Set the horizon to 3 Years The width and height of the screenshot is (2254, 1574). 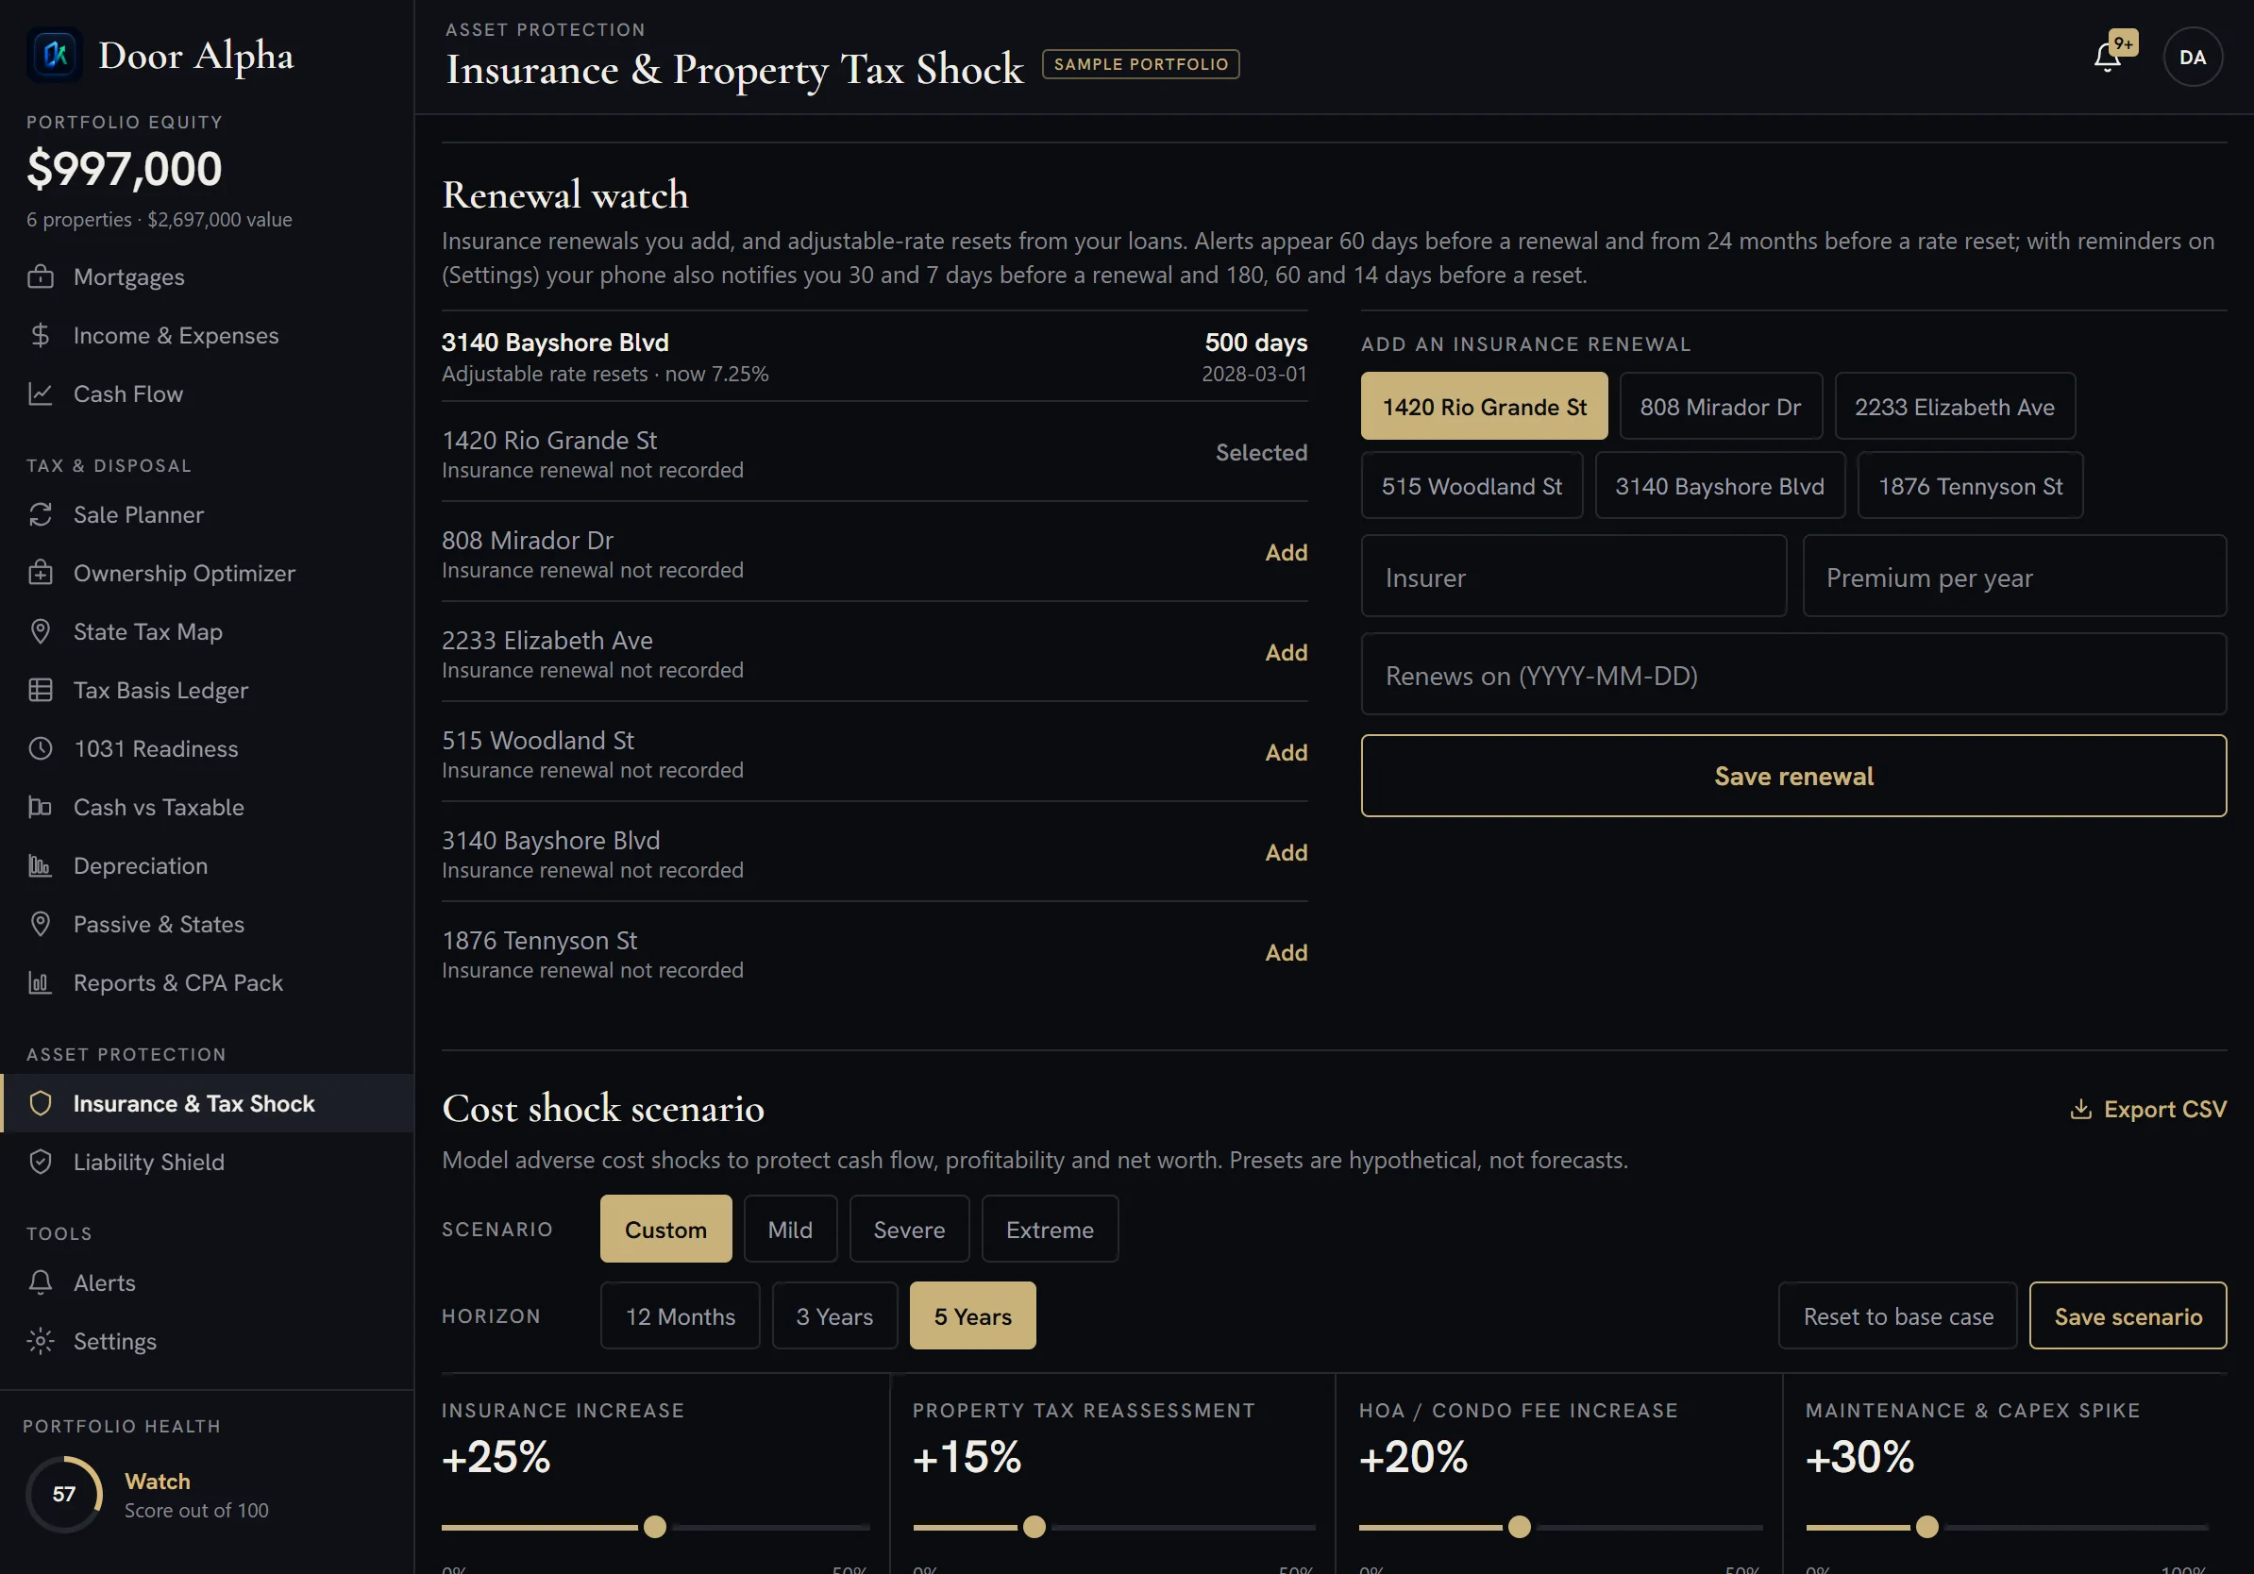834,1316
